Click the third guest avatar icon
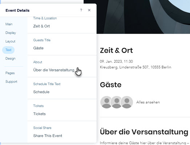 127,102
